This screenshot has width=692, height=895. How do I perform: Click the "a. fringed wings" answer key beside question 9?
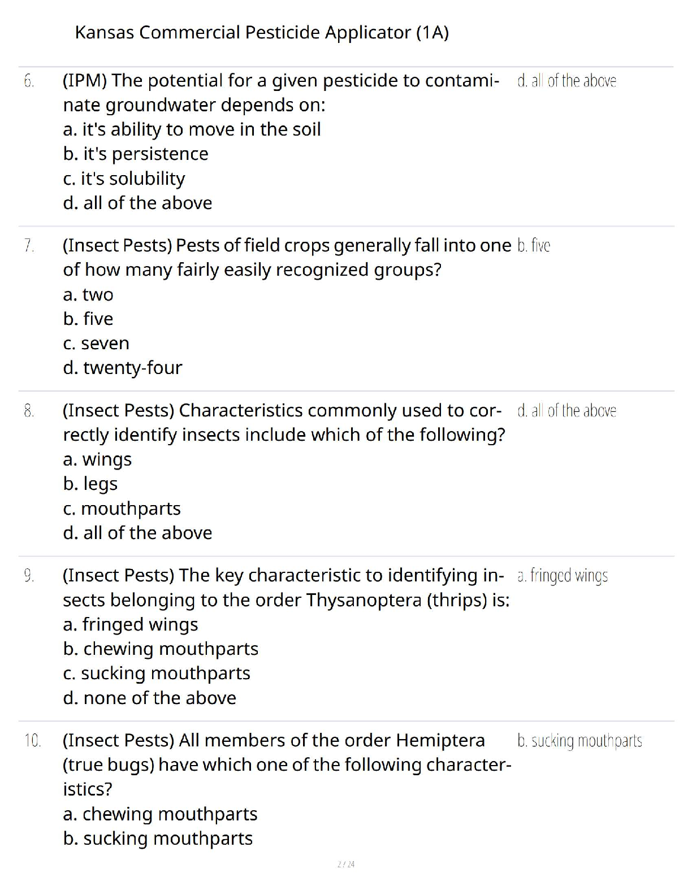point(562,576)
